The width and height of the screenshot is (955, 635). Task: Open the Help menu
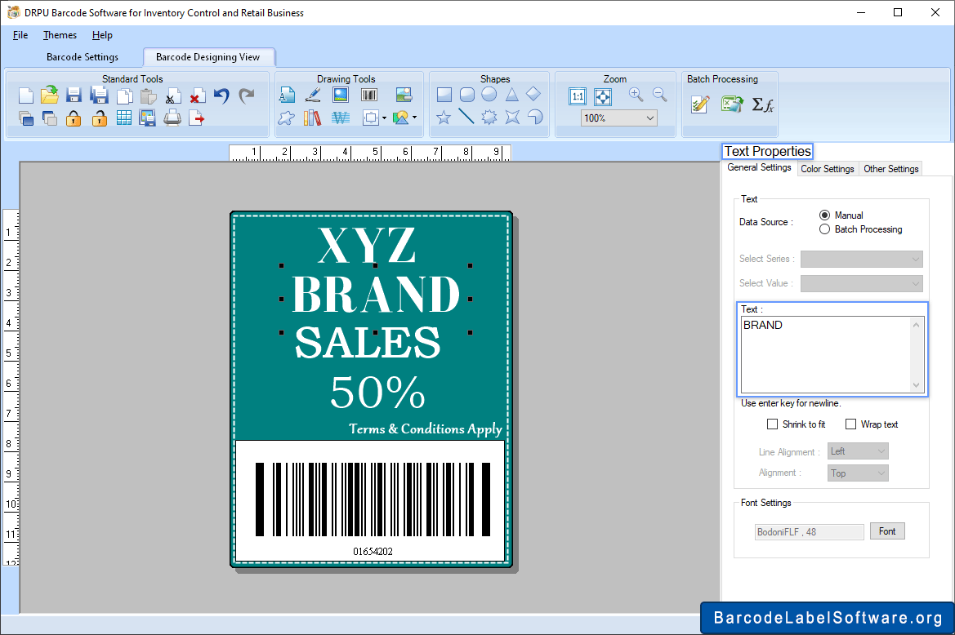click(102, 35)
